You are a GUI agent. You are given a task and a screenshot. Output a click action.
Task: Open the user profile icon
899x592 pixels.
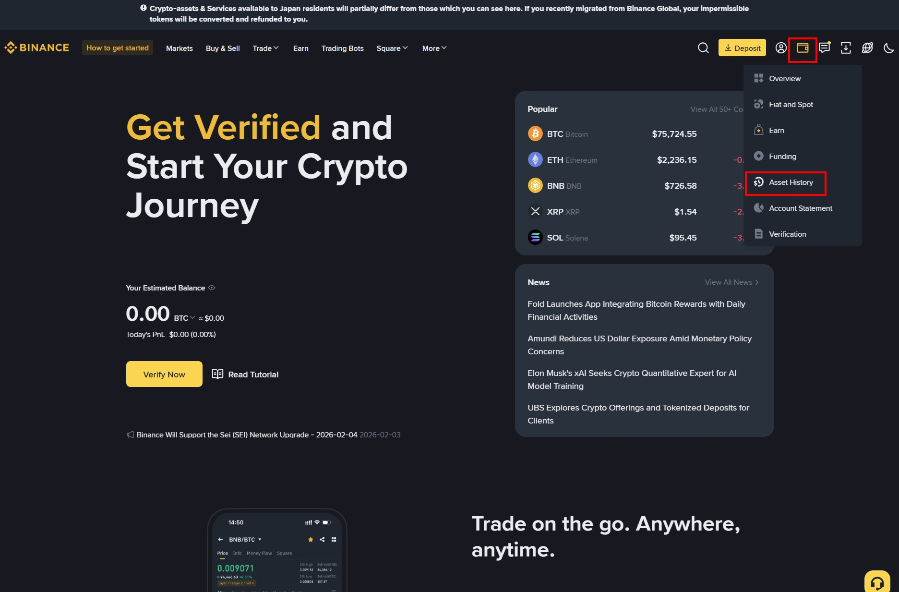tap(781, 48)
